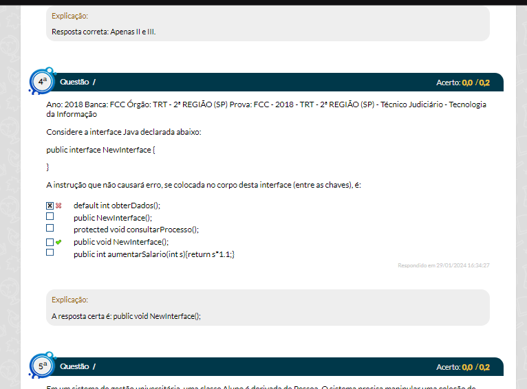The width and height of the screenshot is (527, 389).
Task: Click the question 4 number badge
Action: pos(43,82)
